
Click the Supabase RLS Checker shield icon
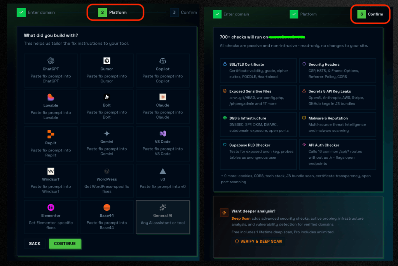tap(225, 145)
